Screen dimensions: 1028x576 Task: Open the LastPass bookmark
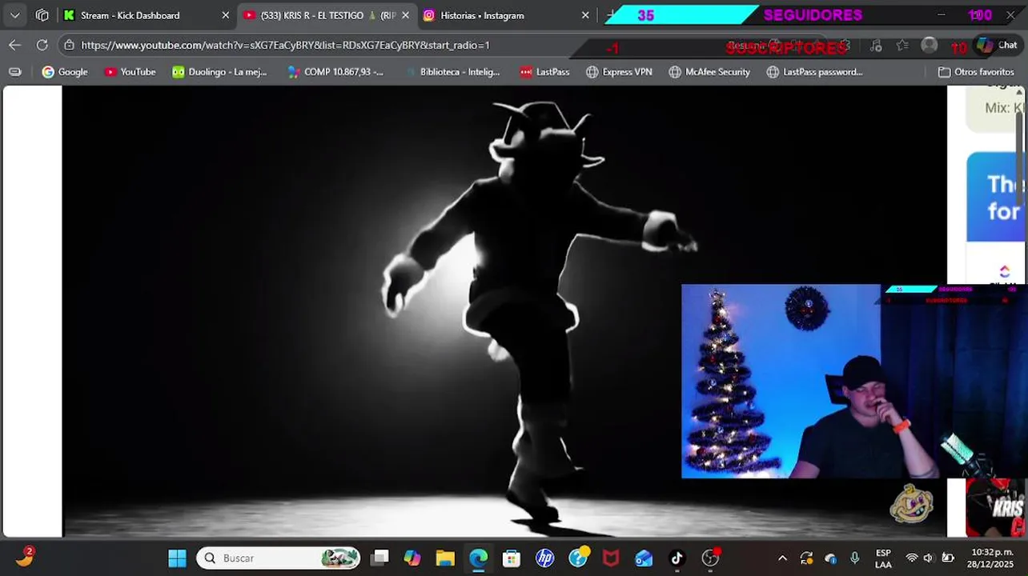pos(544,72)
